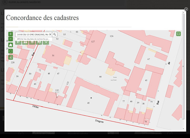Zoom out with the minus button
The width and height of the screenshot is (190, 138).
(11, 39)
